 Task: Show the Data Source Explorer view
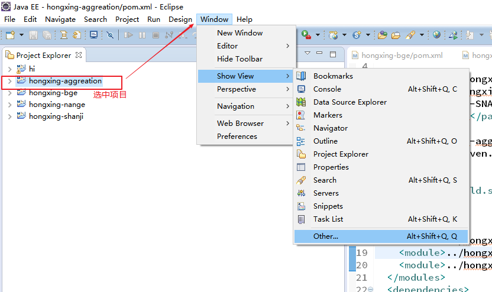tap(381, 102)
